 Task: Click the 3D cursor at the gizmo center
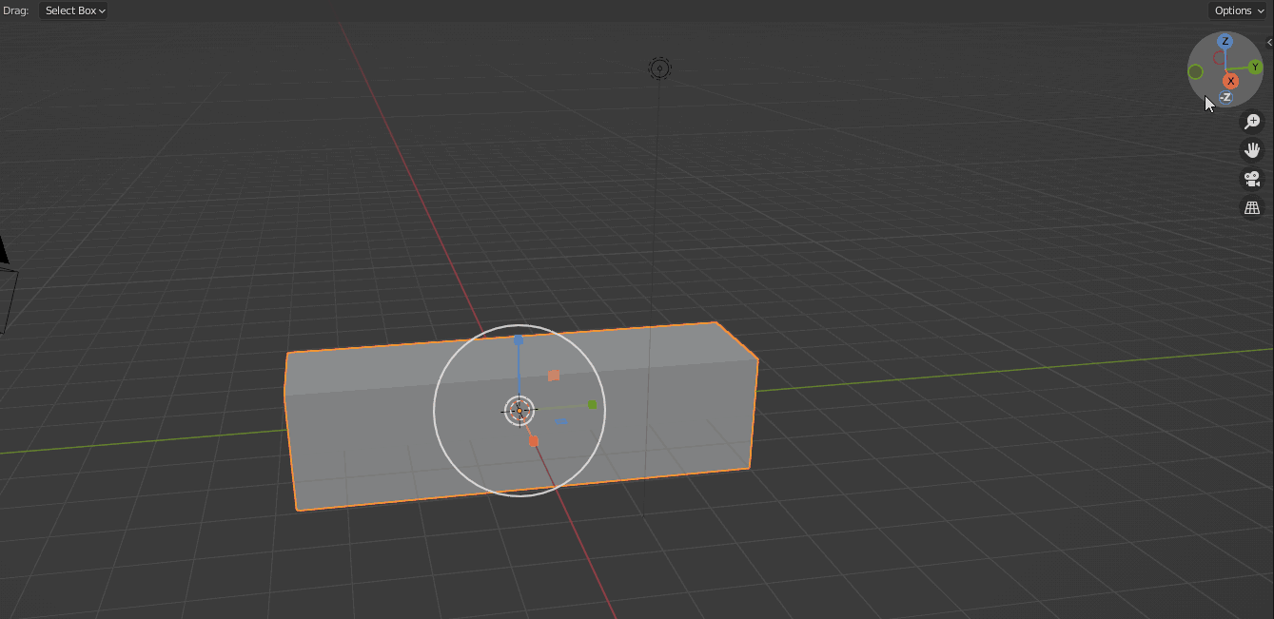point(519,411)
